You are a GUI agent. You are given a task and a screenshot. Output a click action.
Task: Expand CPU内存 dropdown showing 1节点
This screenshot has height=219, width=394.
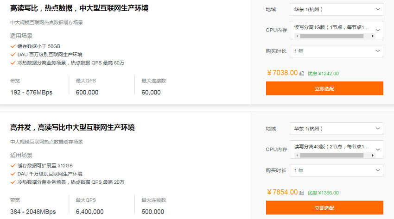coord(336,30)
